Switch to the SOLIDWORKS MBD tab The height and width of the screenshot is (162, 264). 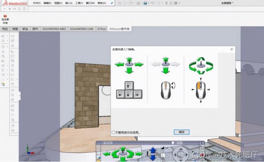point(54,29)
